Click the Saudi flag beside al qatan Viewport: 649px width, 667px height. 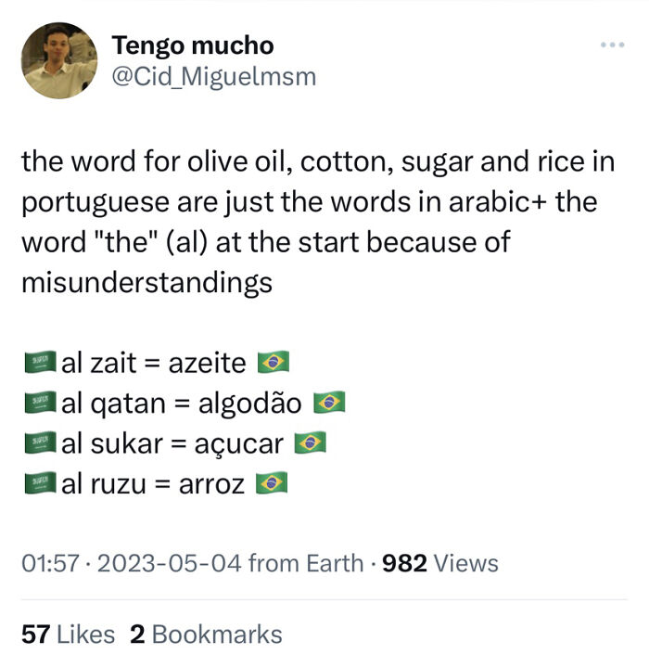click(39, 403)
